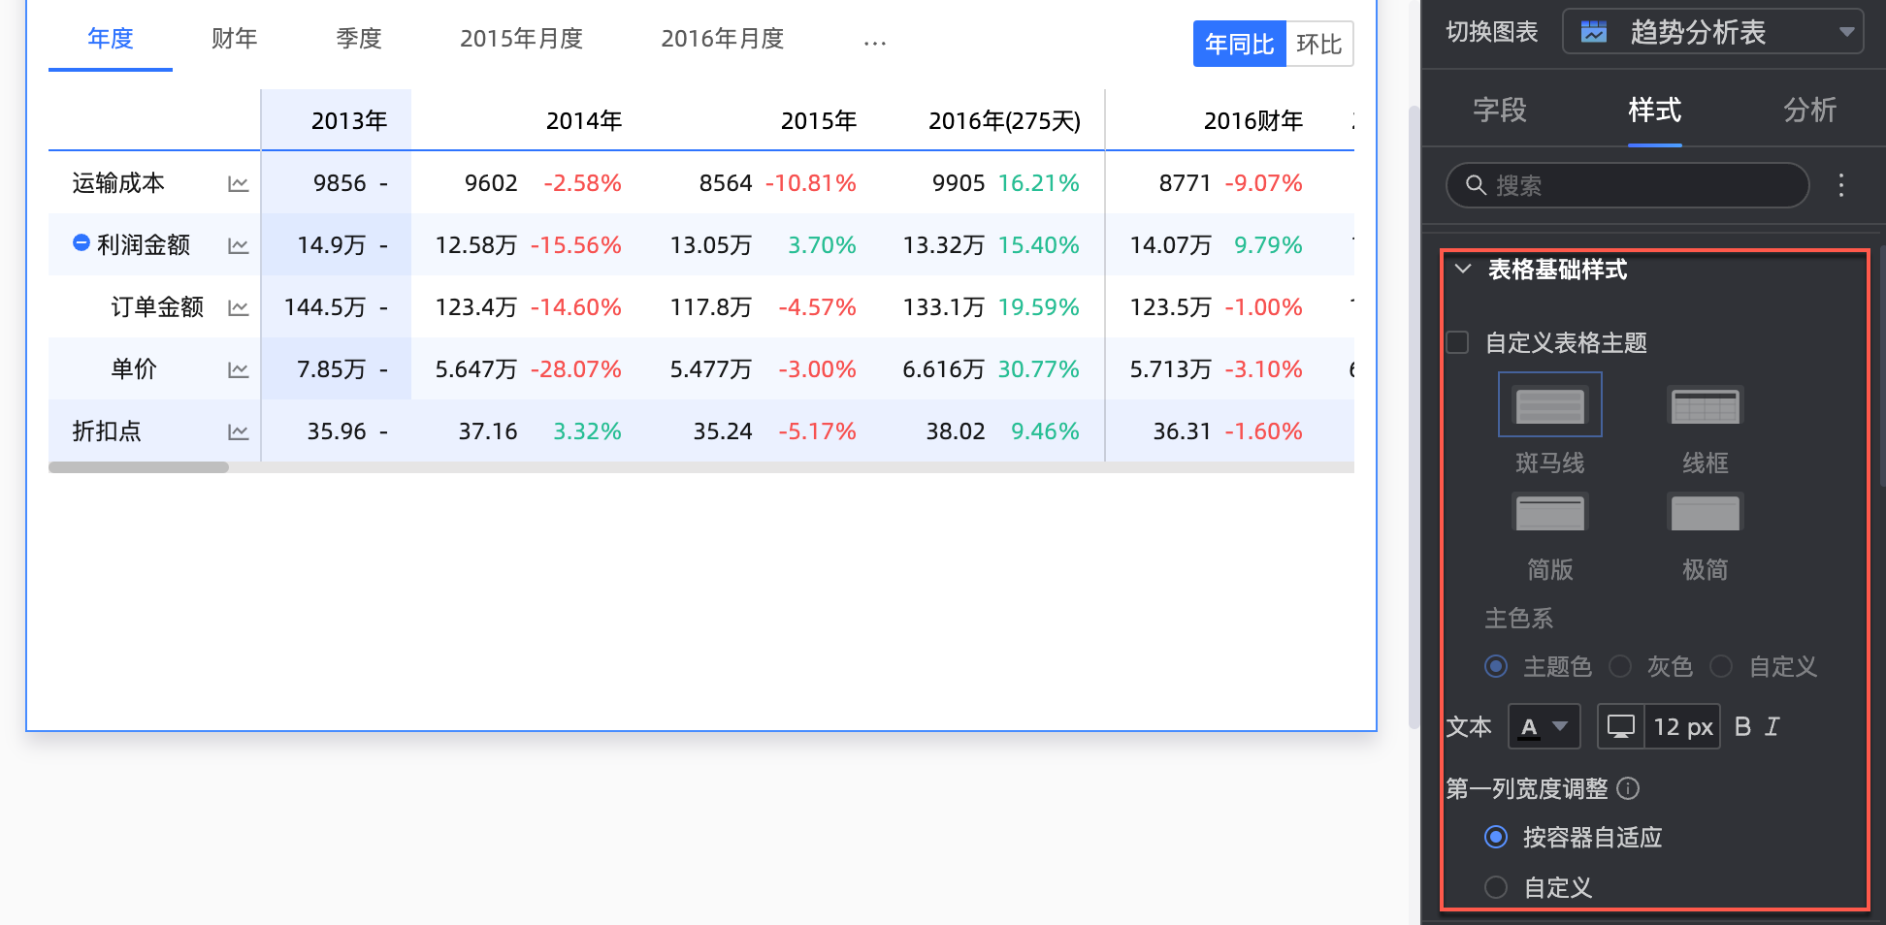The width and height of the screenshot is (1886, 925).
Task: Click into the 搜索 input field
Action: point(1628,185)
